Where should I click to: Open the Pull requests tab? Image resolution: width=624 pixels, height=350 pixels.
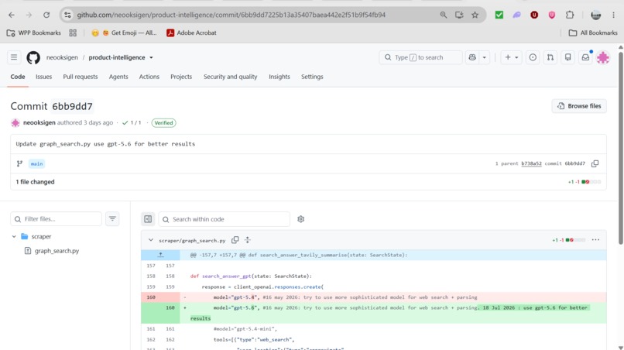(x=81, y=77)
